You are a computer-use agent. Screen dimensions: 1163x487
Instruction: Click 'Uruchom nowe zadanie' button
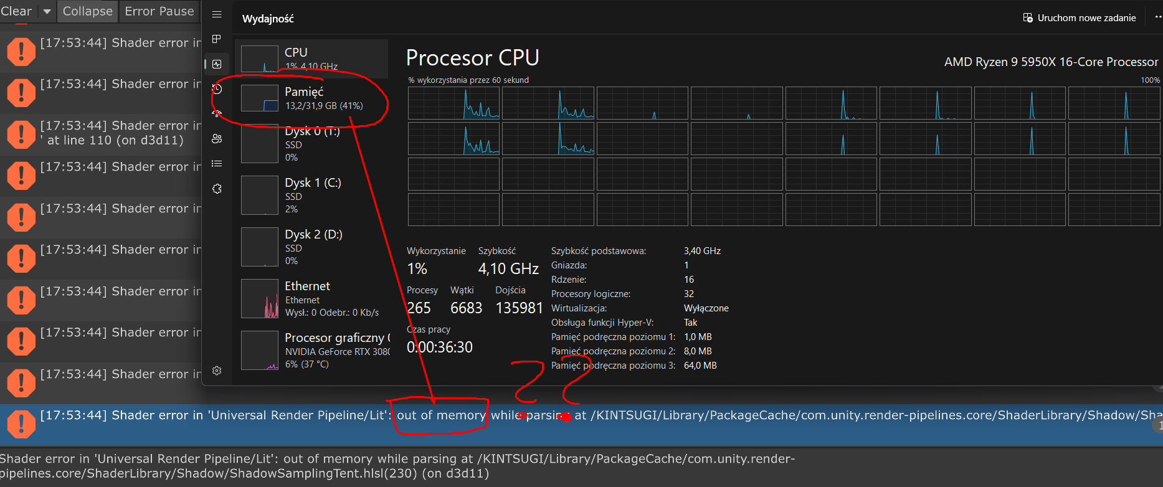point(1080,18)
